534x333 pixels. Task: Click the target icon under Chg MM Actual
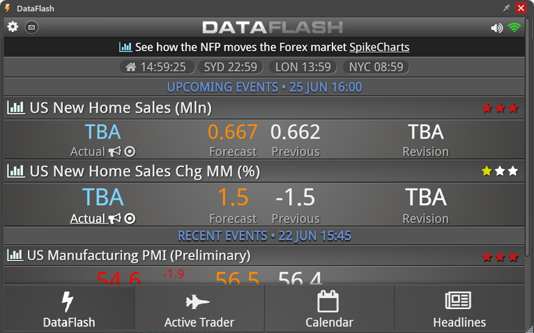pyautogui.click(x=129, y=218)
